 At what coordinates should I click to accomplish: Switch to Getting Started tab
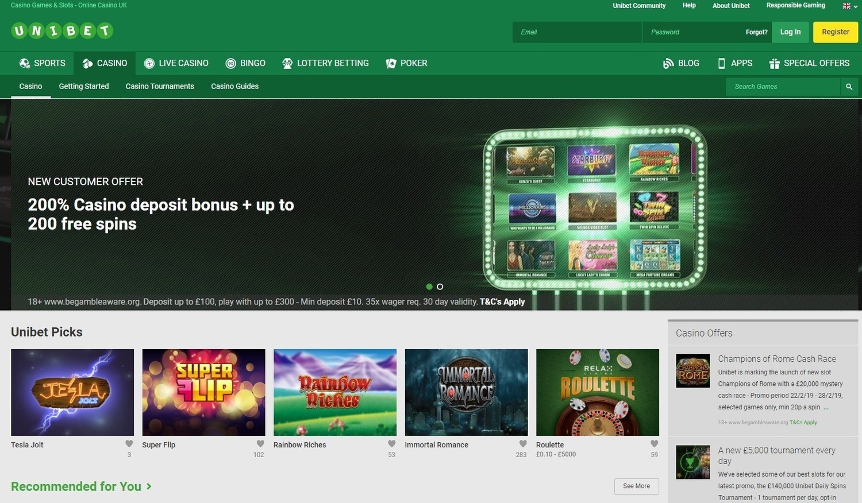[x=84, y=86]
